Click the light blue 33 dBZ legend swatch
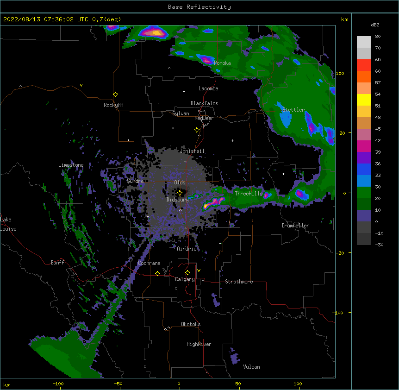The image size is (399, 390). pyautogui.click(x=364, y=181)
